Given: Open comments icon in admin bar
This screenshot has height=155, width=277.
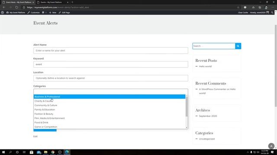Looking at the screenshot, I should pos(44,12).
